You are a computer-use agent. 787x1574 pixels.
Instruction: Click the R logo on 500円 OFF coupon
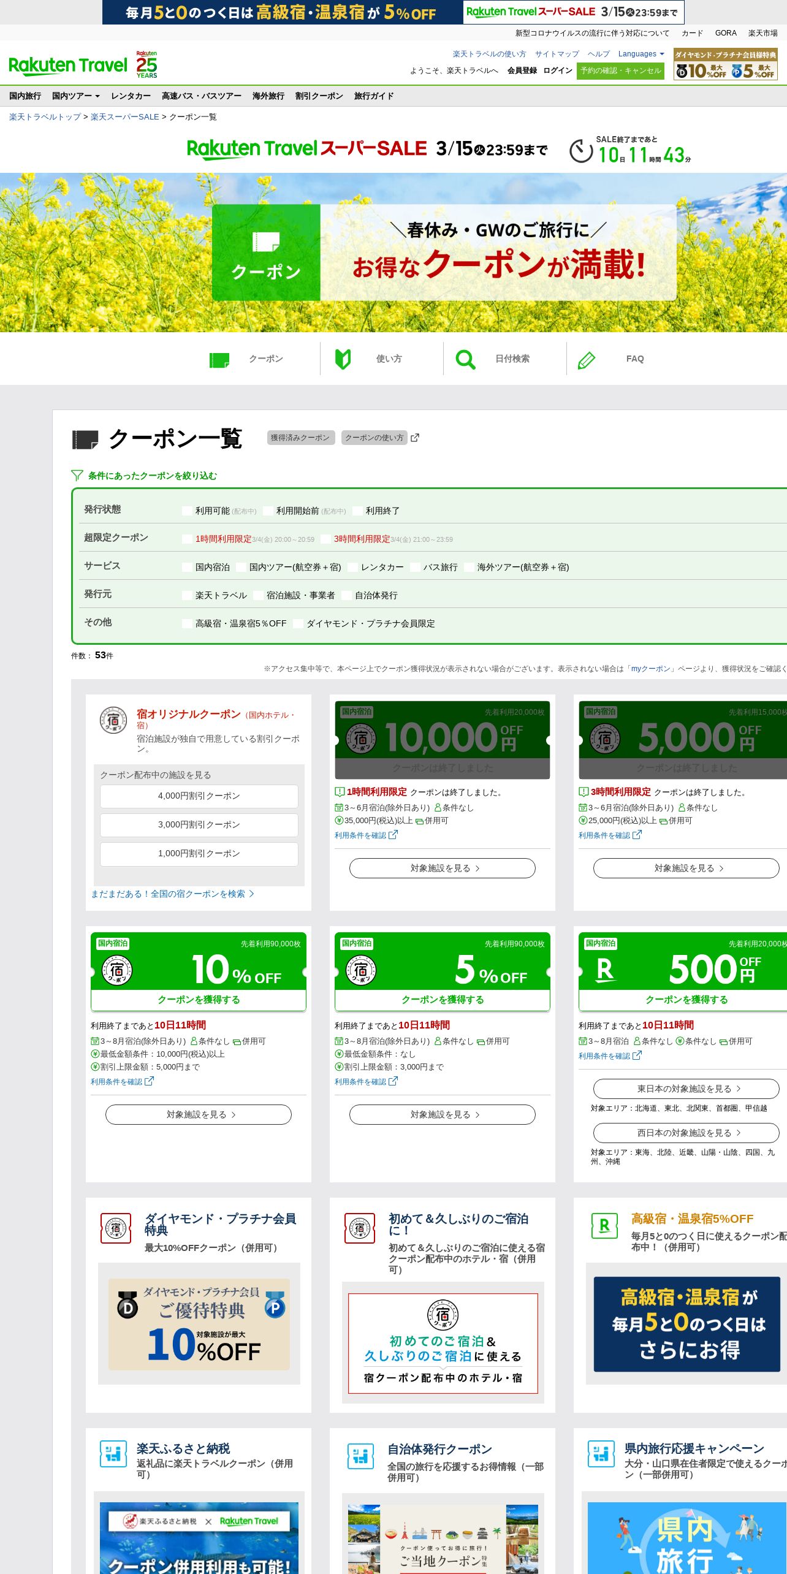click(x=605, y=970)
